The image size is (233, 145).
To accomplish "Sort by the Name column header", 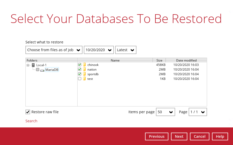I will (115, 60).
